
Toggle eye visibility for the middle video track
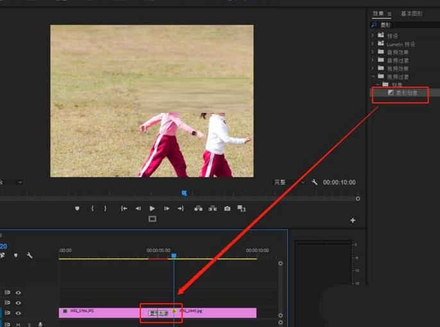(x=18, y=303)
